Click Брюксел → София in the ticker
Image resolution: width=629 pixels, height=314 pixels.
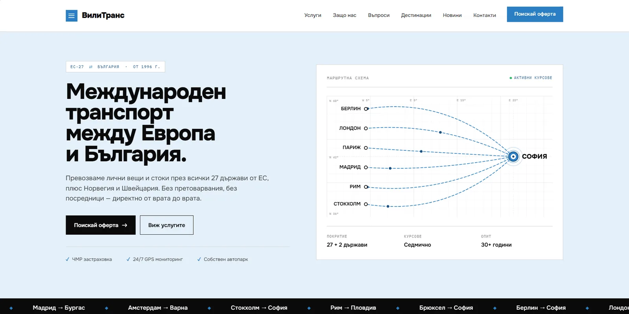(x=446, y=308)
